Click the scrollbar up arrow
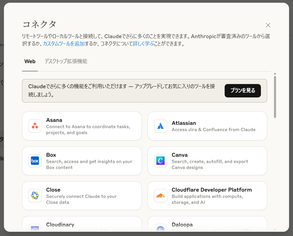 (x=275, y=74)
